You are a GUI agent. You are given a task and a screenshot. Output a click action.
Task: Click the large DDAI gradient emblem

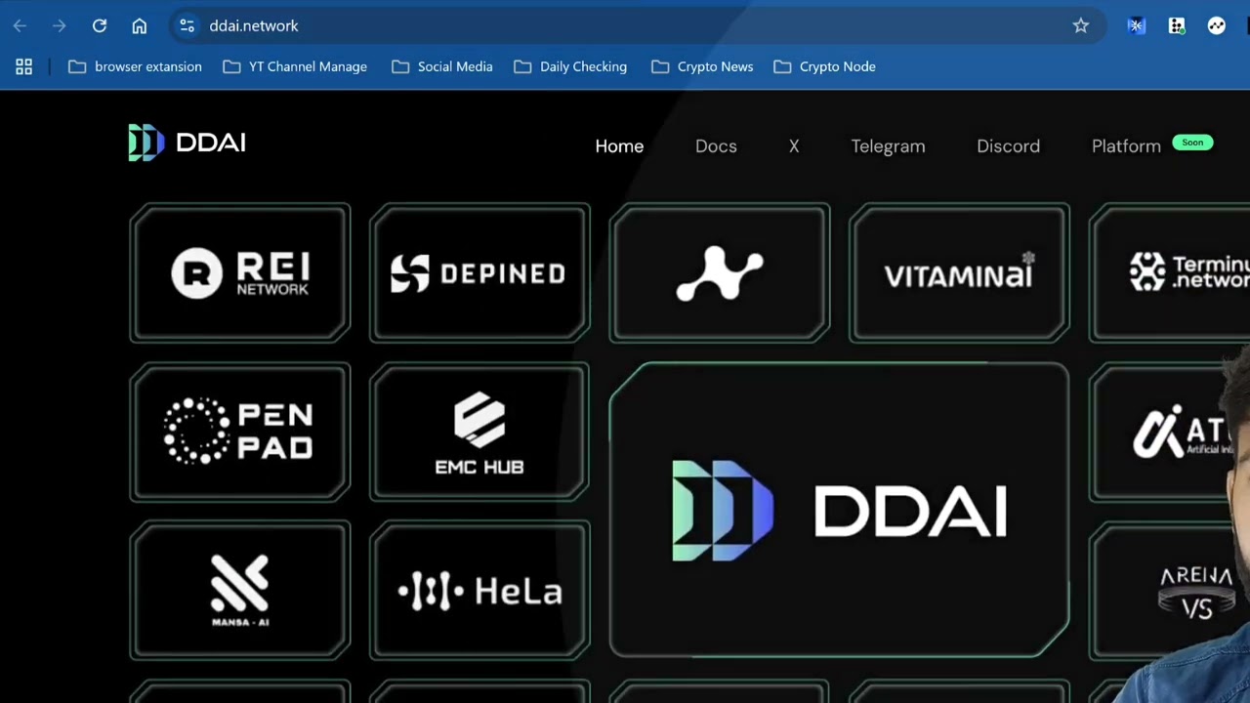(x=723, y=511)
